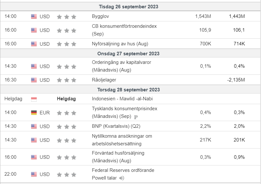Select the Torsdag 28 september 2023 header
262x184 pixels.
[129, 90]
